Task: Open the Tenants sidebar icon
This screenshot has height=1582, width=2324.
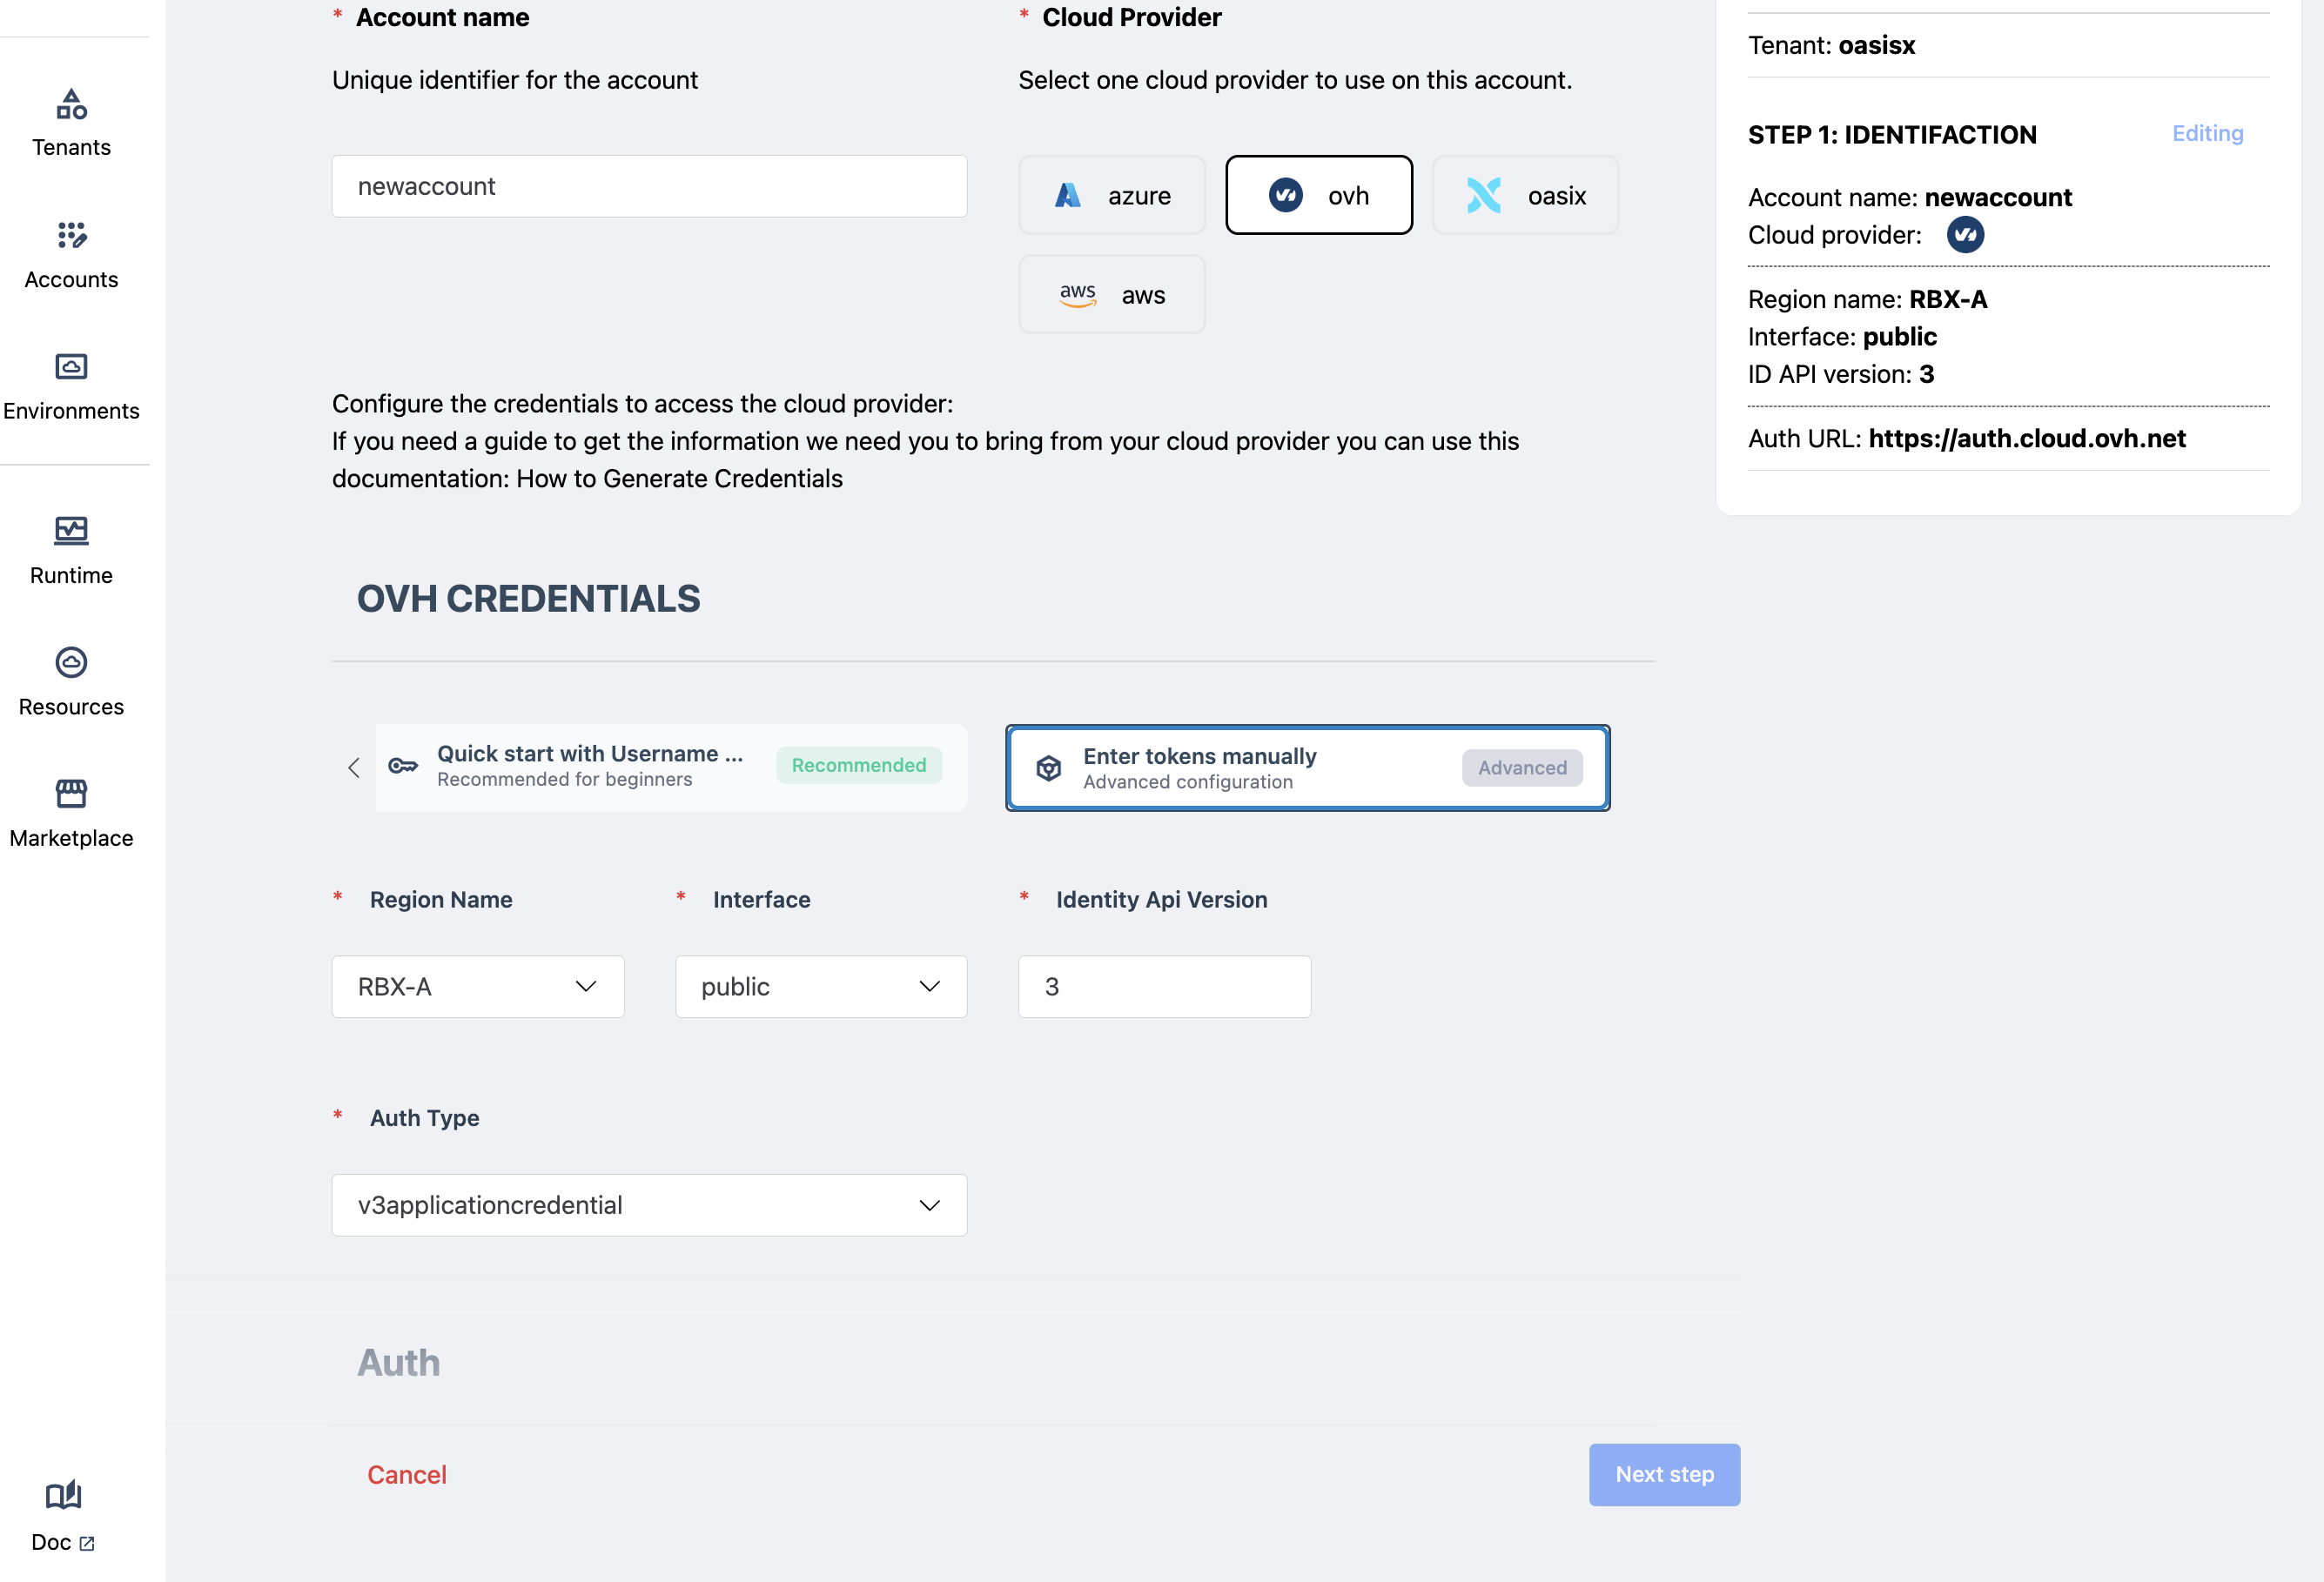Action: point(71,104)
